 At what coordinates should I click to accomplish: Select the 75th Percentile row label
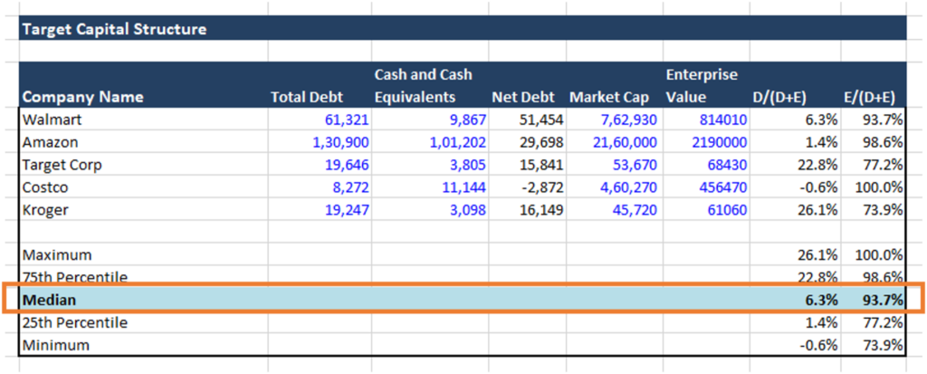[x=75, y=277]
